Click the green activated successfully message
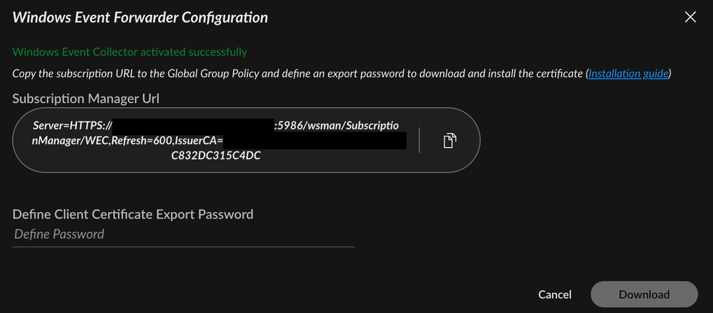The height and width of the screenshot is (313, 713). 129,52
